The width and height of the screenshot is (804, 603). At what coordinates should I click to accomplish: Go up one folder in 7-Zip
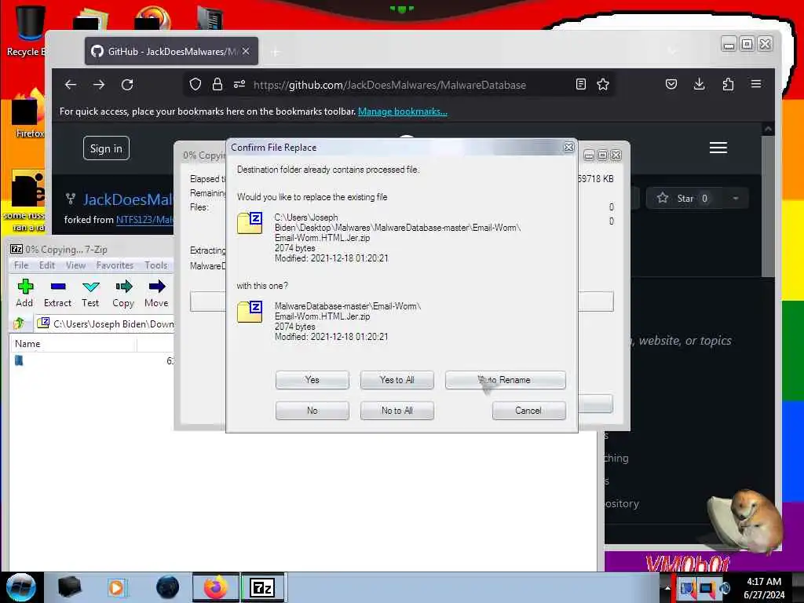(x=19, y=323)
